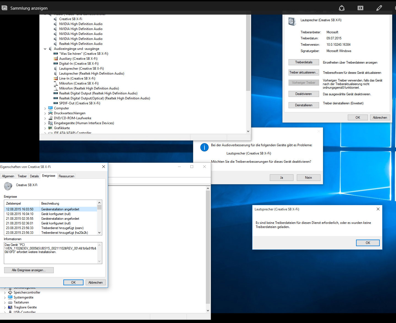Click speaker icon in Creative SB X-Fi properties

[x=8, y=186]
